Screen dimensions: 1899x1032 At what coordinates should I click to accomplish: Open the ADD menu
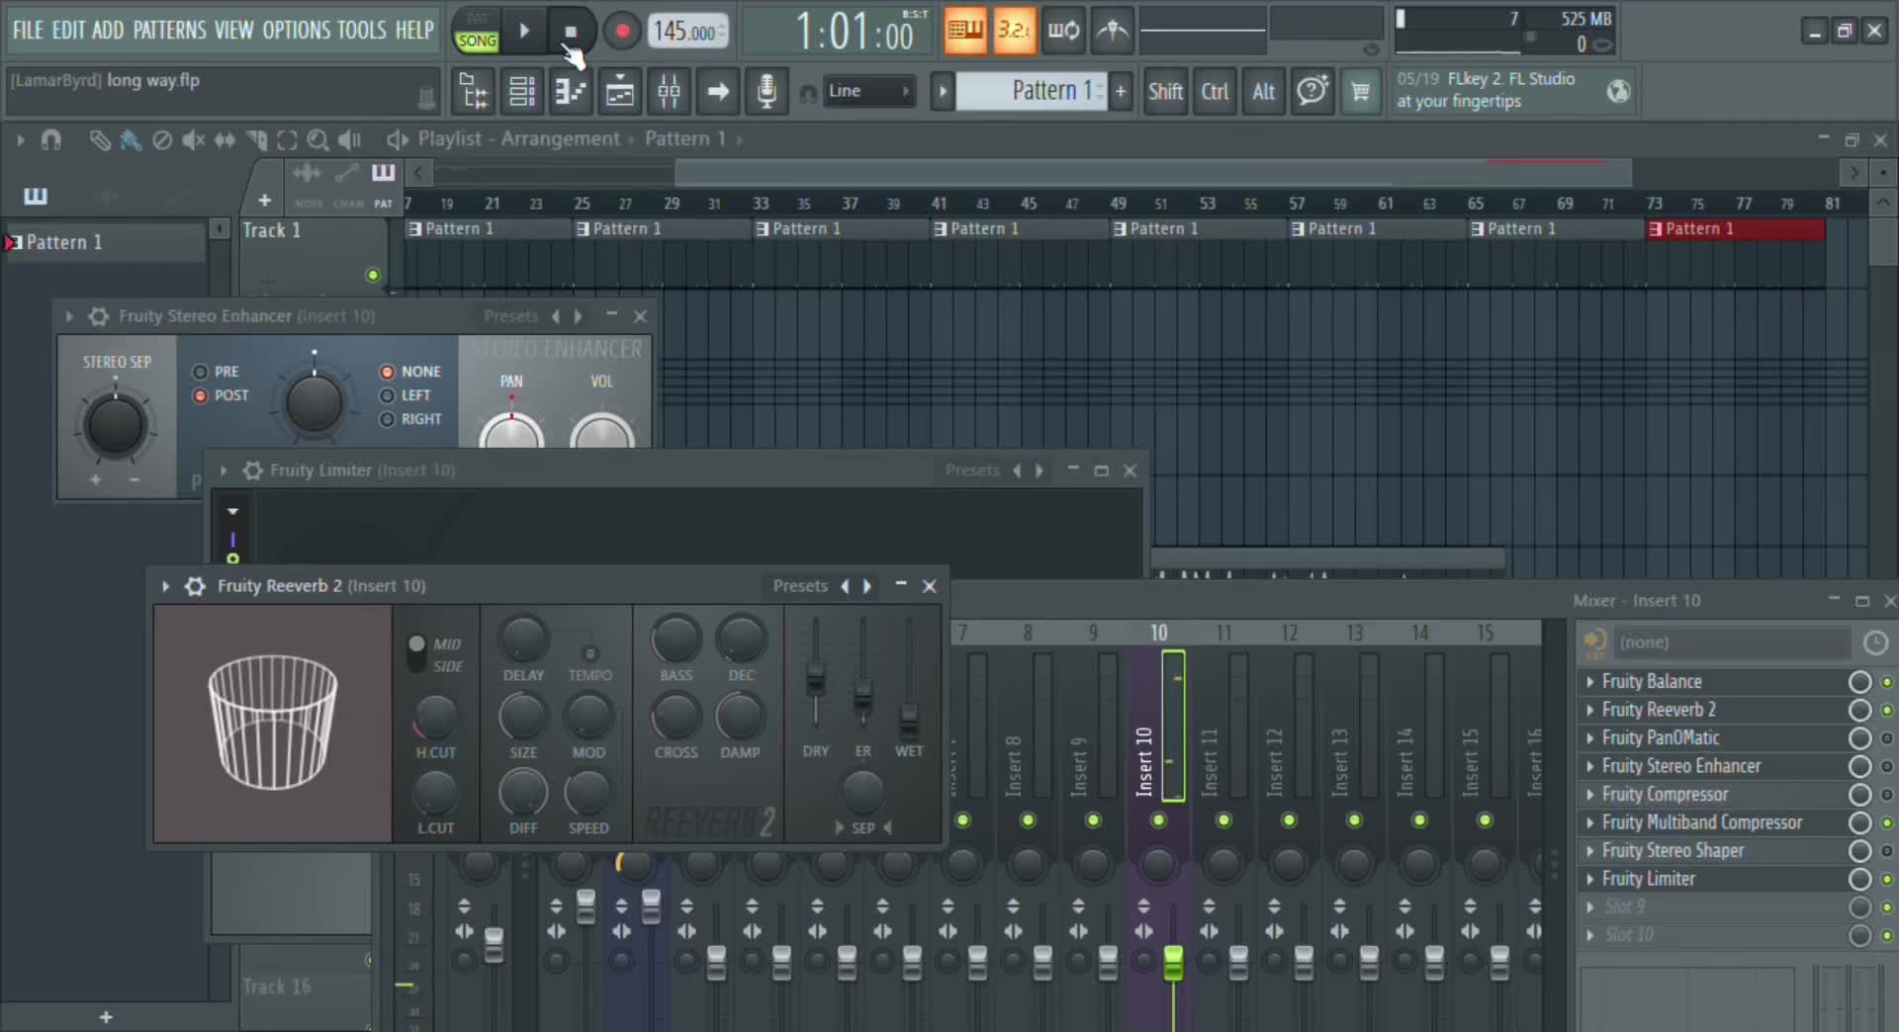point(108,31)
